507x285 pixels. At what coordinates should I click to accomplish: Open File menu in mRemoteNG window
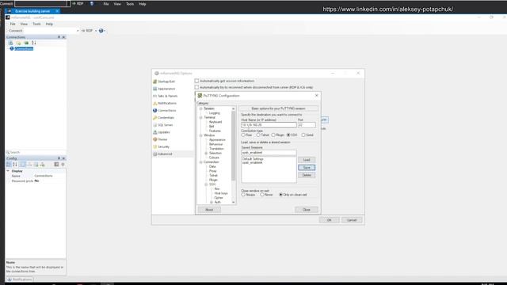[13, 24]
